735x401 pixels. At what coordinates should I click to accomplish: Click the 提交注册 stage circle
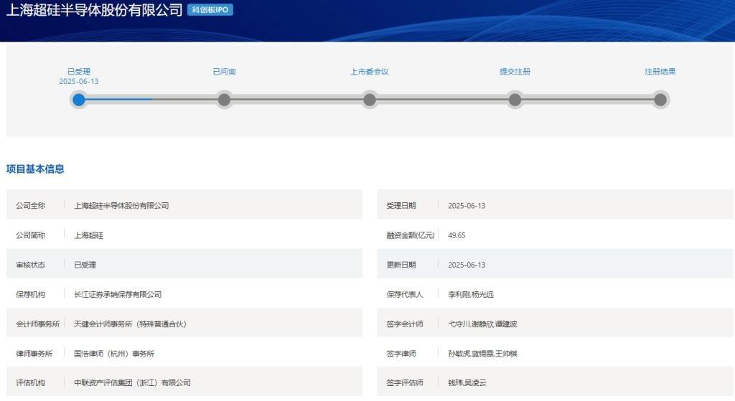click(515, 100)
